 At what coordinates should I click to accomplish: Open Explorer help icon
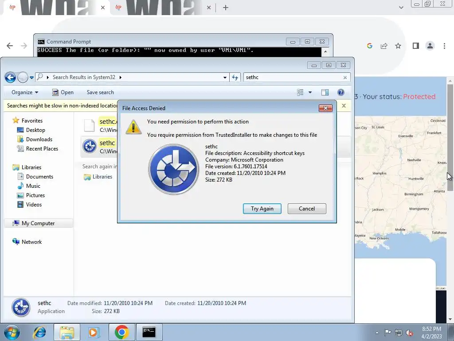(341, 92)
